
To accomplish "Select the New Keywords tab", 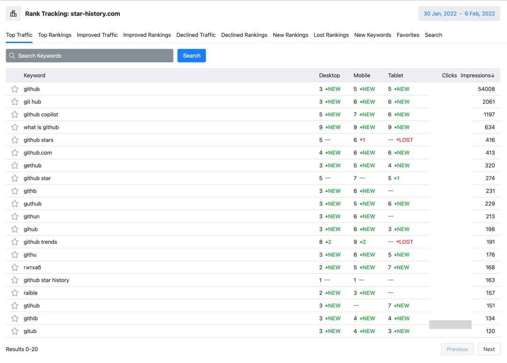I will coord(372,35).
